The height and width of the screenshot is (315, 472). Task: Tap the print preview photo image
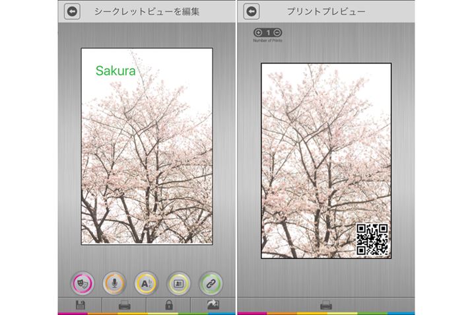click(326, 161)
